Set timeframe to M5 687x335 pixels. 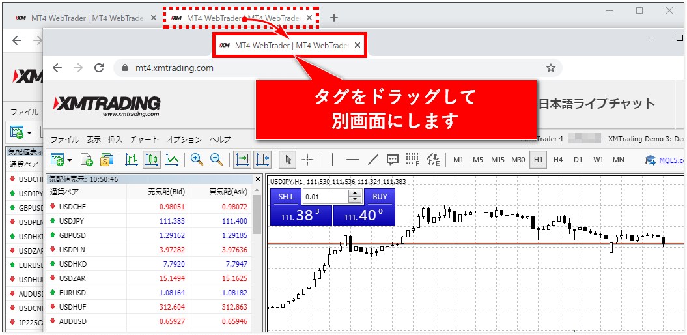(477, 160)
